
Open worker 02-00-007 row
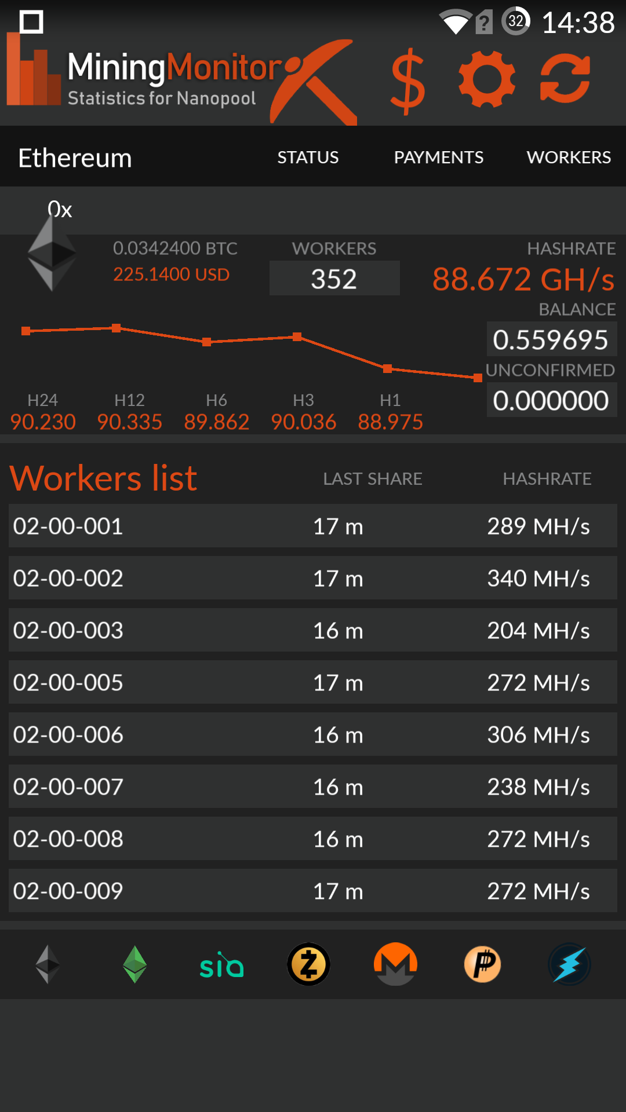click(313, 787)
